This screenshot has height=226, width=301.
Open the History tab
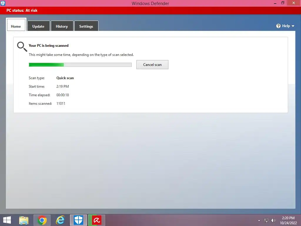point(62,26)
